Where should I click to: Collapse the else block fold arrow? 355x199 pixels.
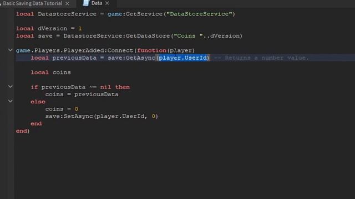[x=10, y=101]
